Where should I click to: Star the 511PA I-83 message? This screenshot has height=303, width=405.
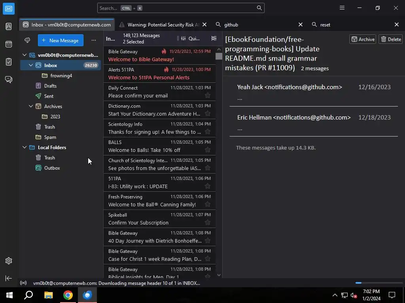pos(207,186)
